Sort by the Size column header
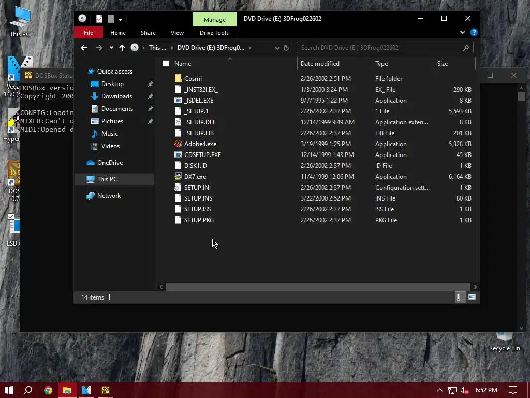The width and height of the screenshot is (530, 398). click(x=442, y=64)
